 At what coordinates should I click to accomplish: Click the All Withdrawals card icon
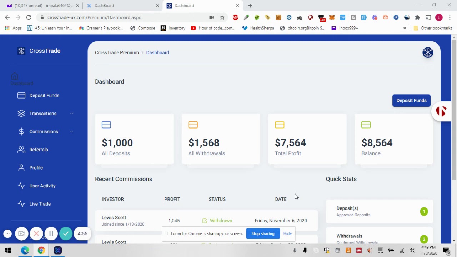[x=193, y=125]
